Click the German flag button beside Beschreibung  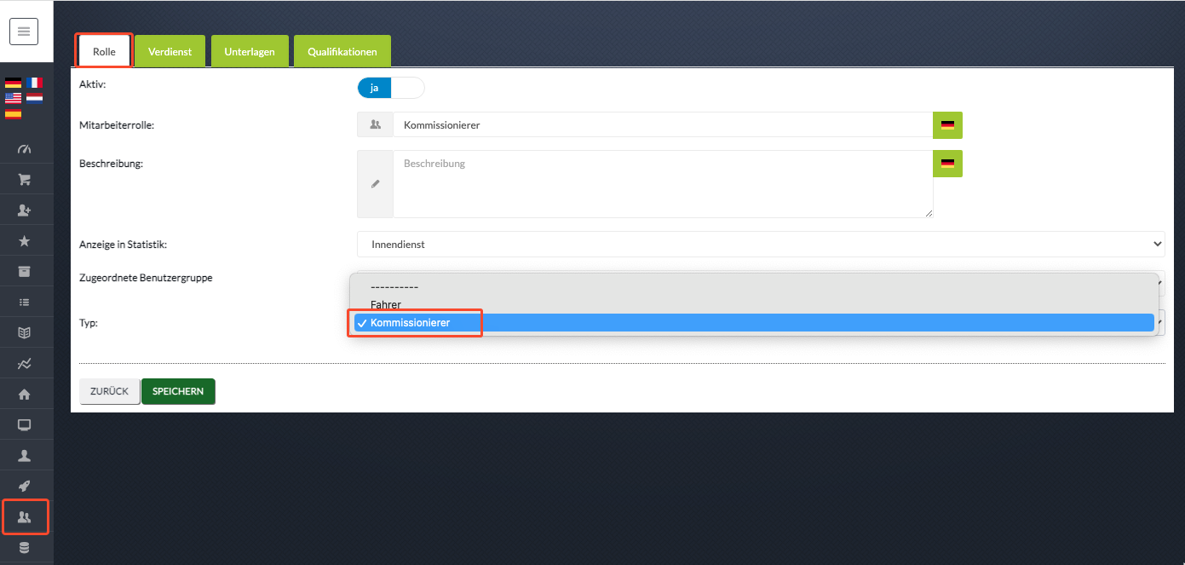click(x=947, y=164)
